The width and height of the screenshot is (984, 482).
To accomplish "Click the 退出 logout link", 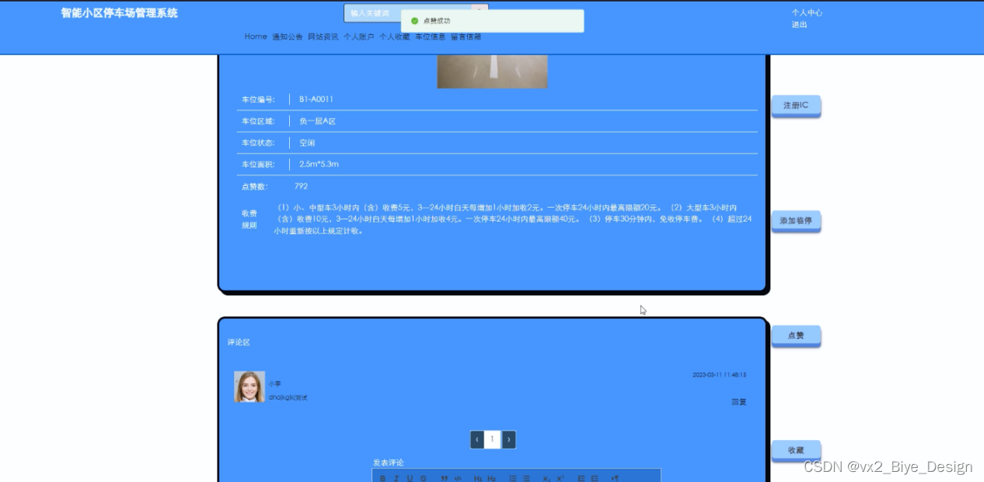I will (x=799, y=24).
